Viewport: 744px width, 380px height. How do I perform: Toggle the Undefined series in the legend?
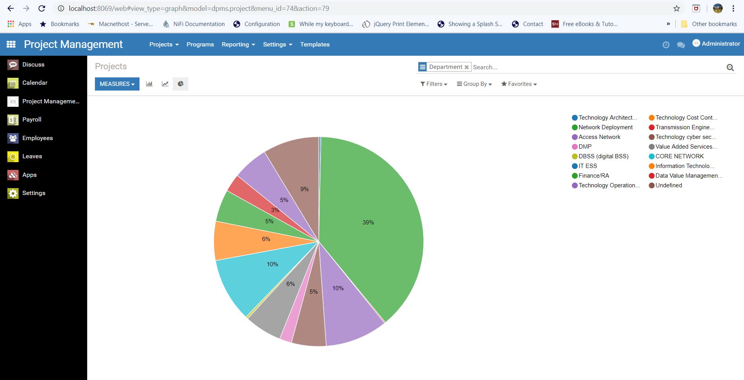tap(669, 185)
